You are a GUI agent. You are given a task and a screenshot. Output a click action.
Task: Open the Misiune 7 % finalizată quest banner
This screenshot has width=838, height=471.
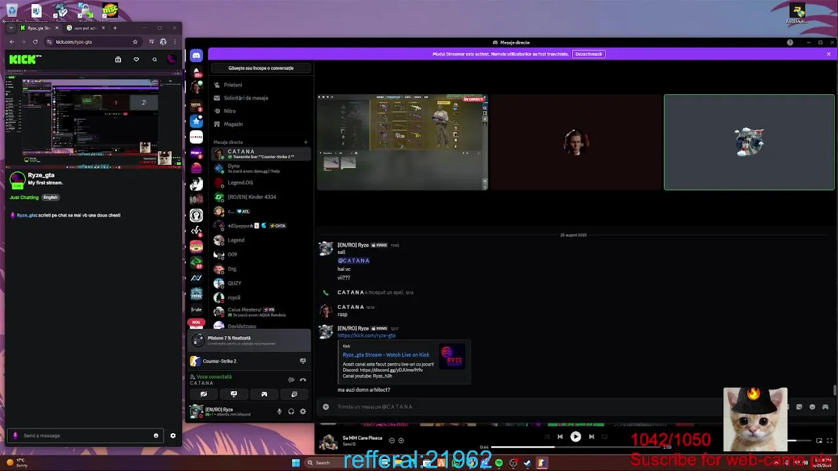249,340
